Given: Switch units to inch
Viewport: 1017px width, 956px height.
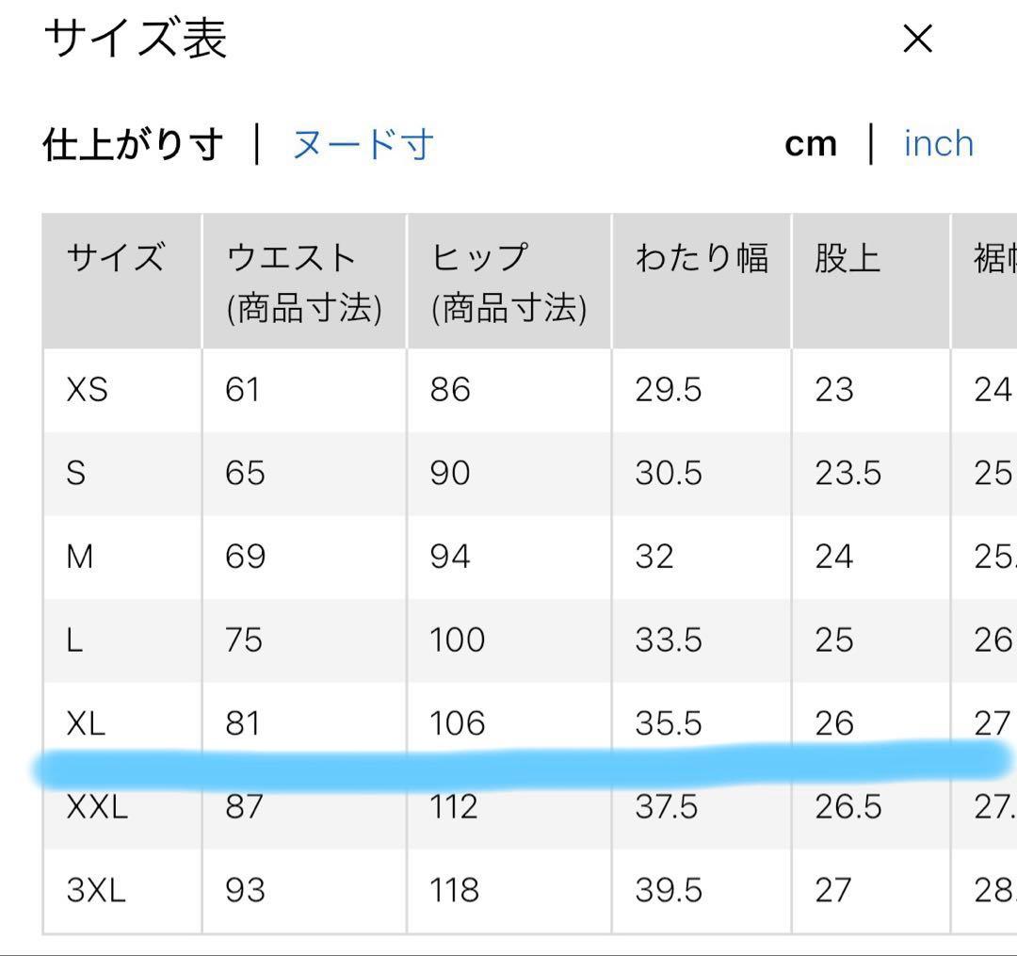Looking at the screenshot, I should click(x=939, y=144).
